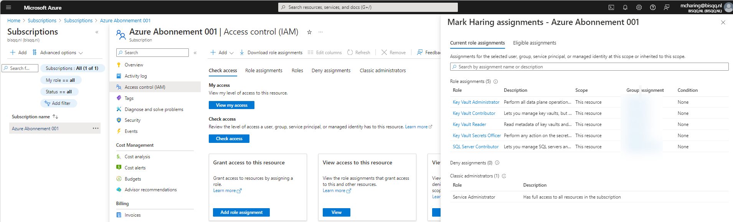Edit the Subscriptions : All (1 of 1) filter
This screenshot has height=222, width=733.
[x=72, y=68]
